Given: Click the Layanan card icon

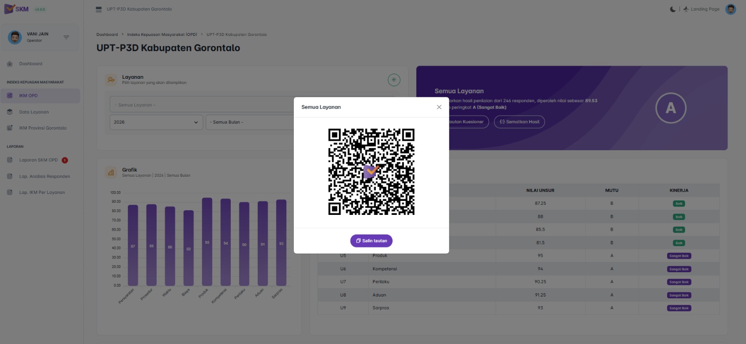Looking at the screenshot, I should pos(111,80).
